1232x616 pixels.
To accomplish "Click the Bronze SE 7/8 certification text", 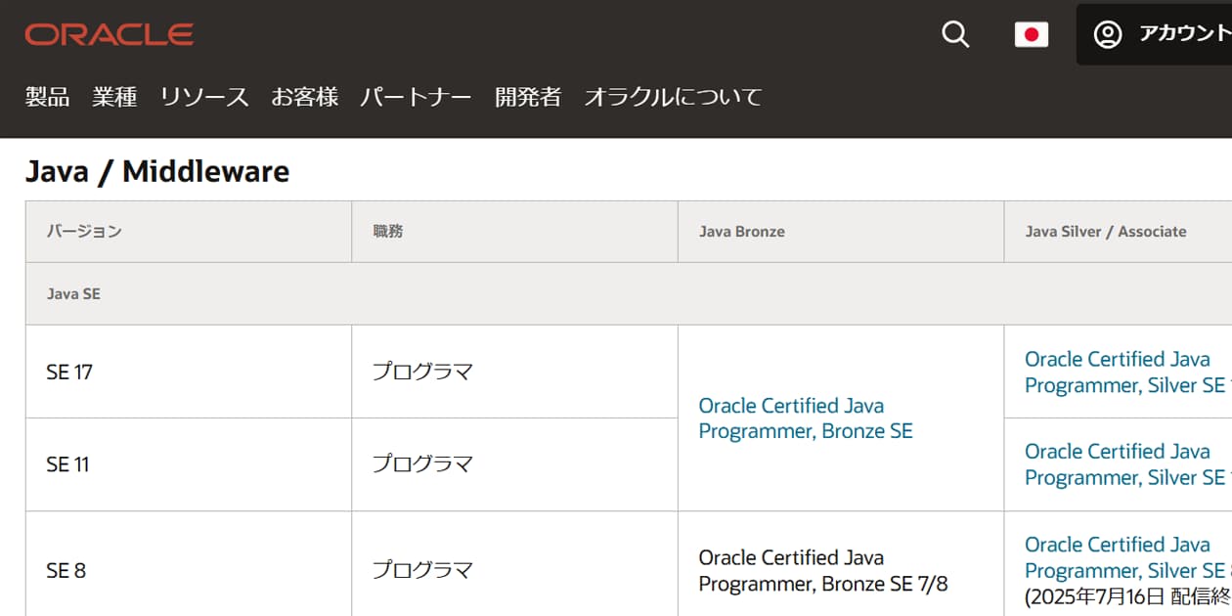I will pyautogui.click(x=822, y=571).
